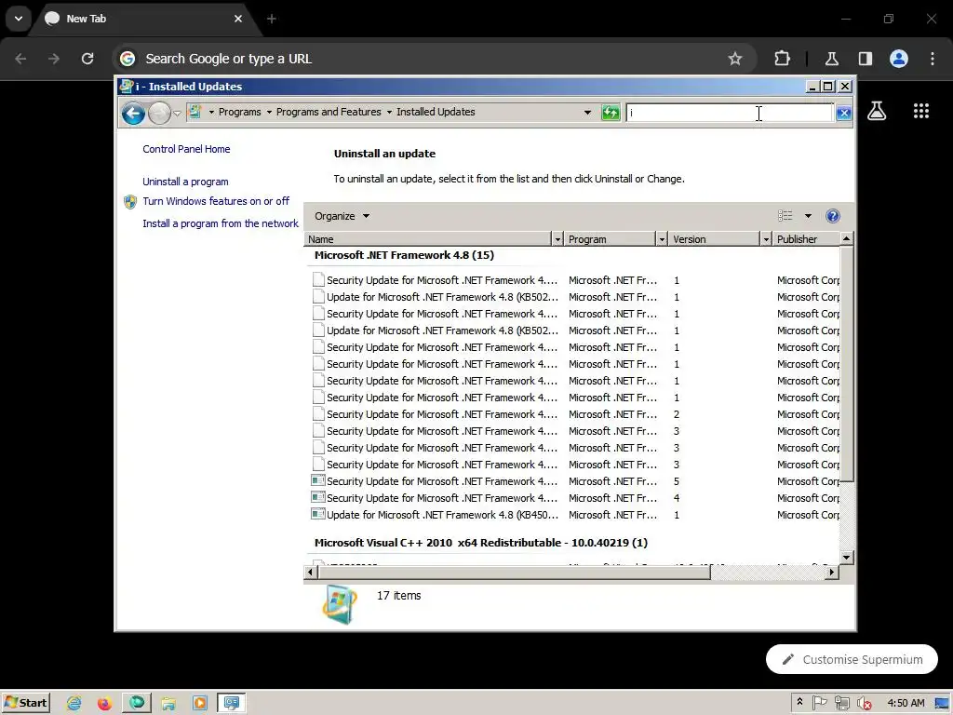This screenshot has height=715, width=953.
Task: Open the browser profile avatar
Action: pyautogui.click(x=899, y=59)
